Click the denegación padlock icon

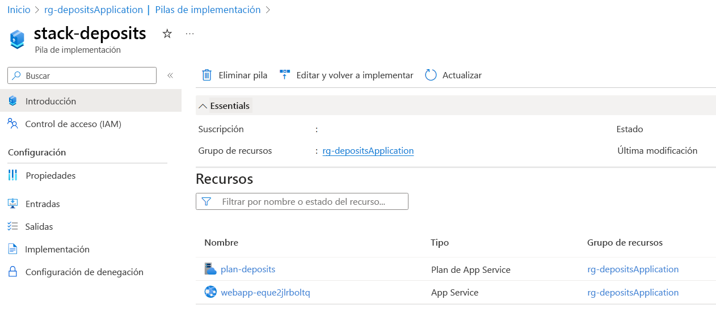(13, 272)
